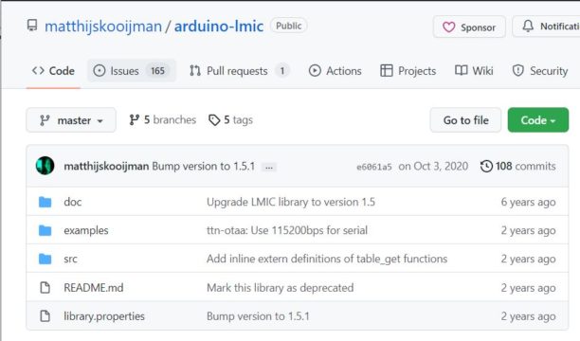Expand commit details ellipsis button
580x341 pixels.
tap(269, 167)
